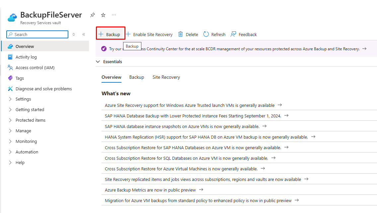
Task: Expand the Protected items menu group
Action: point(10,120)
